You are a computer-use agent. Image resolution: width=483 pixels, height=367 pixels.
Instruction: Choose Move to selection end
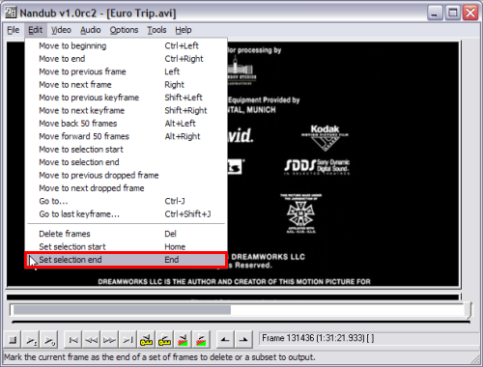pyautogui.click(x=126, y=162)
